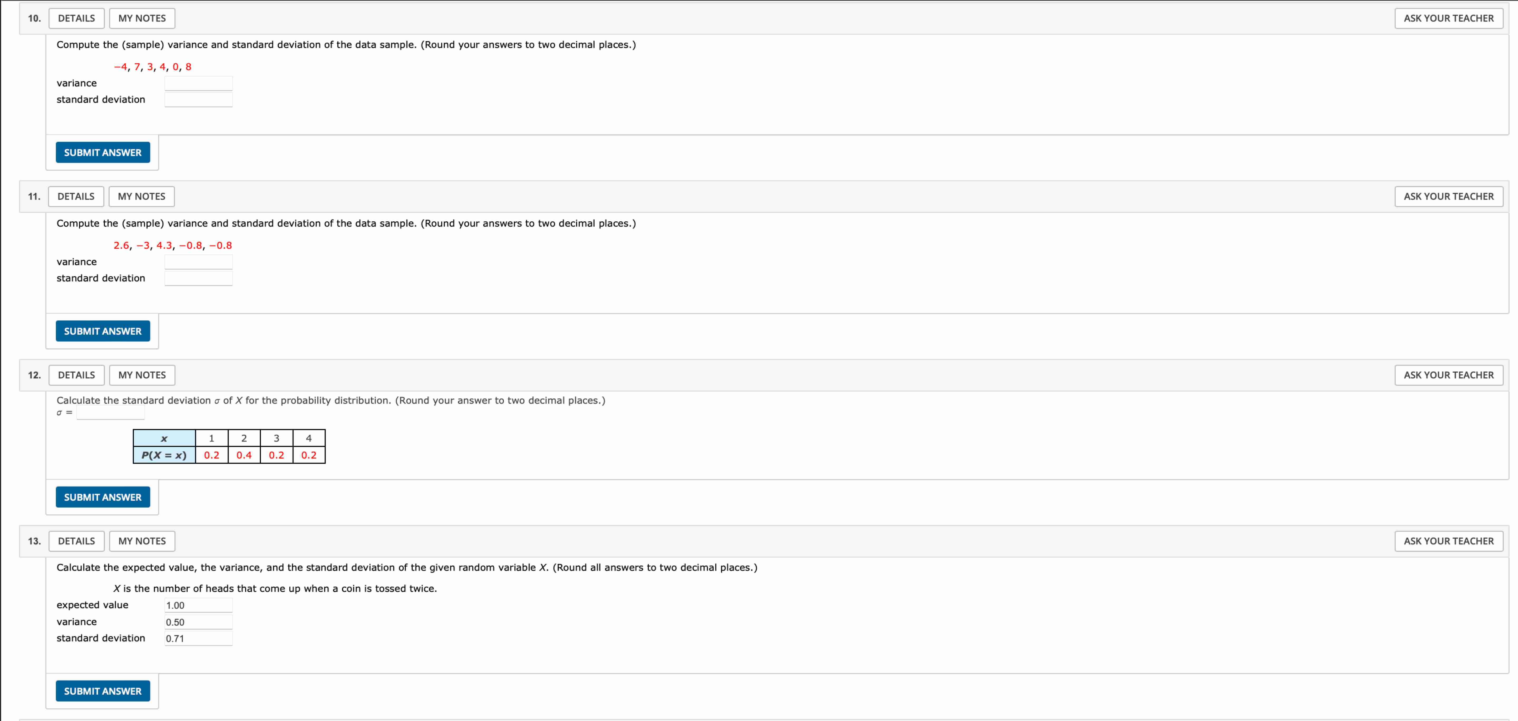This screenshot has width=1518, height=721.
Task: Open MY NOTES for question 10
Action: (x=142, y=18)
